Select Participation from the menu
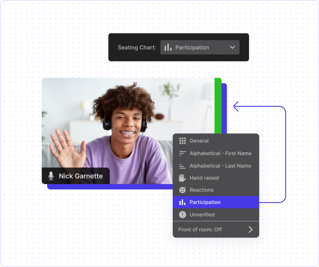Screen dimensions: 319x267 [x=205, y=202]
